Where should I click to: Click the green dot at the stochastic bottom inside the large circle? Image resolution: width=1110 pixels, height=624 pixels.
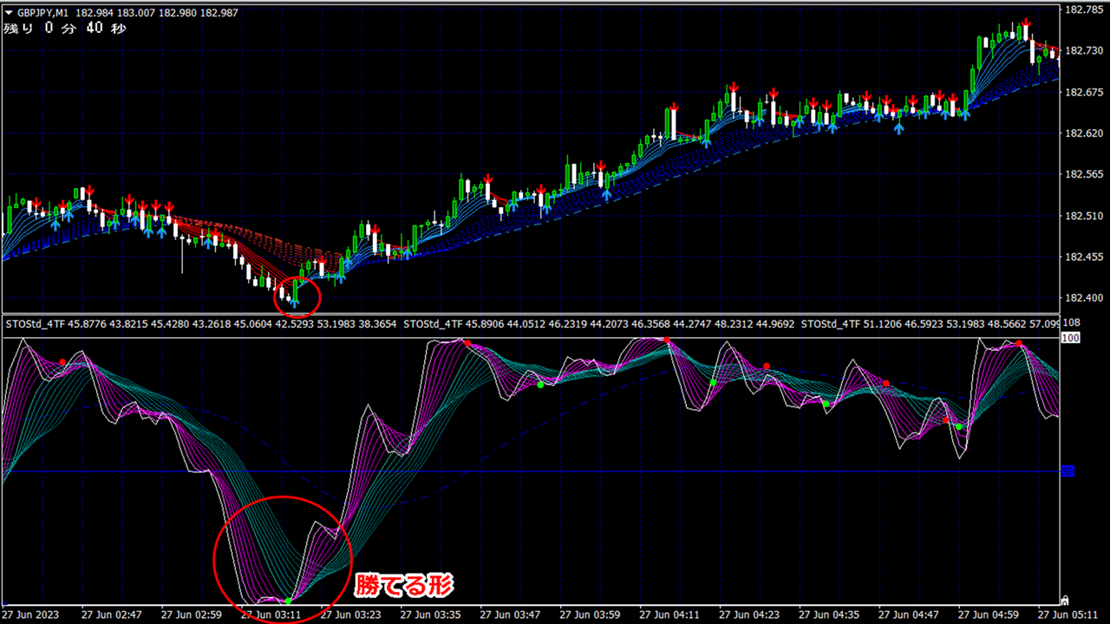click(288, 601)
